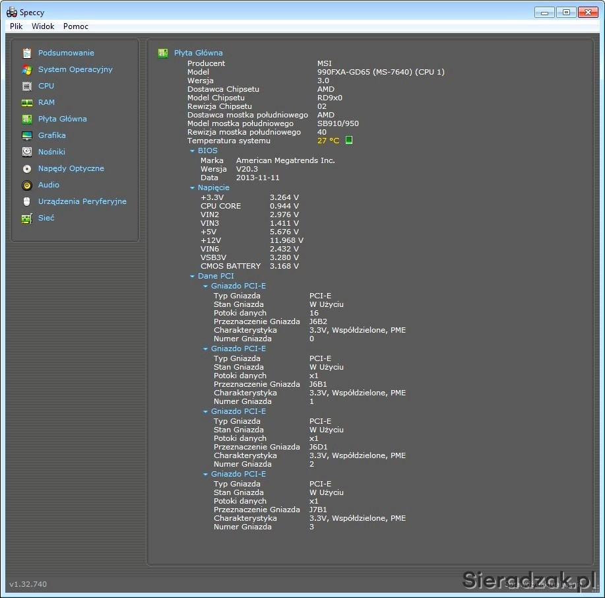Open System Operacyjny via its Windows flag icon
This screenshot has height=598, width=605.
click(26, 69)
